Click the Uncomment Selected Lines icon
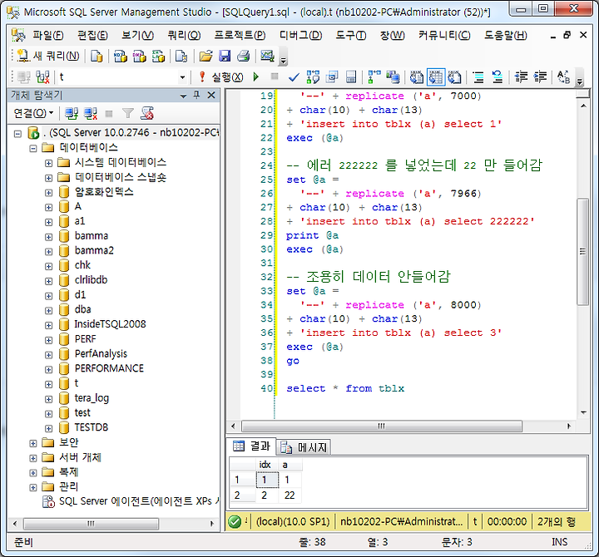Screen dimensions: 599x557 (497, 77)
